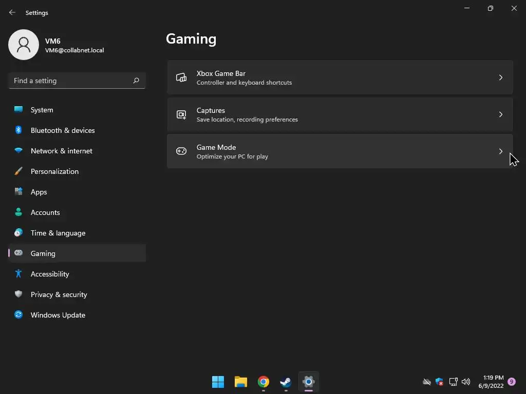Go to Bluetooth & devices
The height and width of the screenshot is (394, 526).
(77, 130)
